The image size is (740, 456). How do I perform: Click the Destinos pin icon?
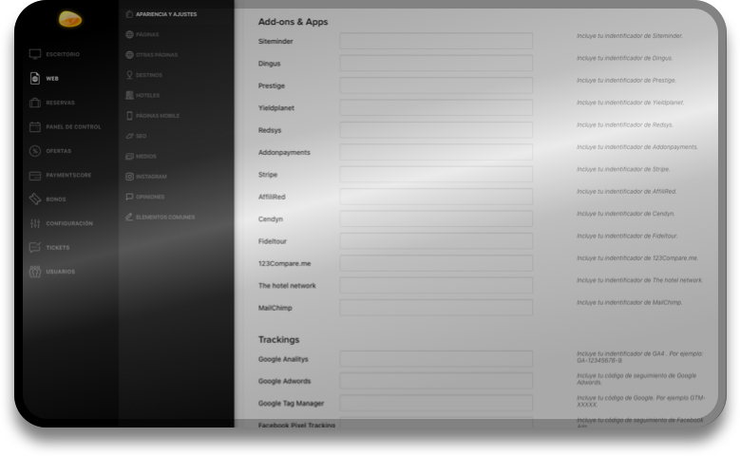pyautogui.click(x=129, y=75)
